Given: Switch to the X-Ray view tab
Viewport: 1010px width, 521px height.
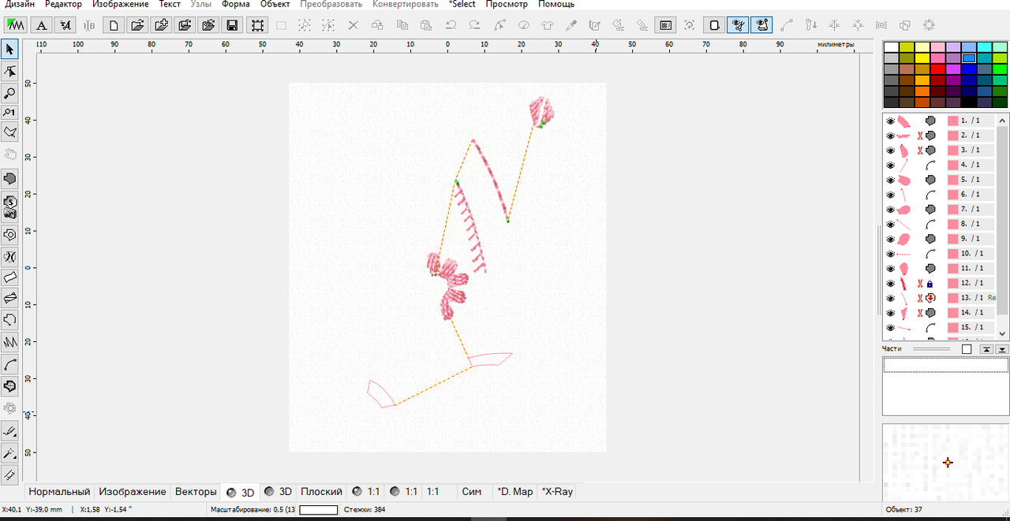Looking at the screenshot, I should [x=557, y=492].
